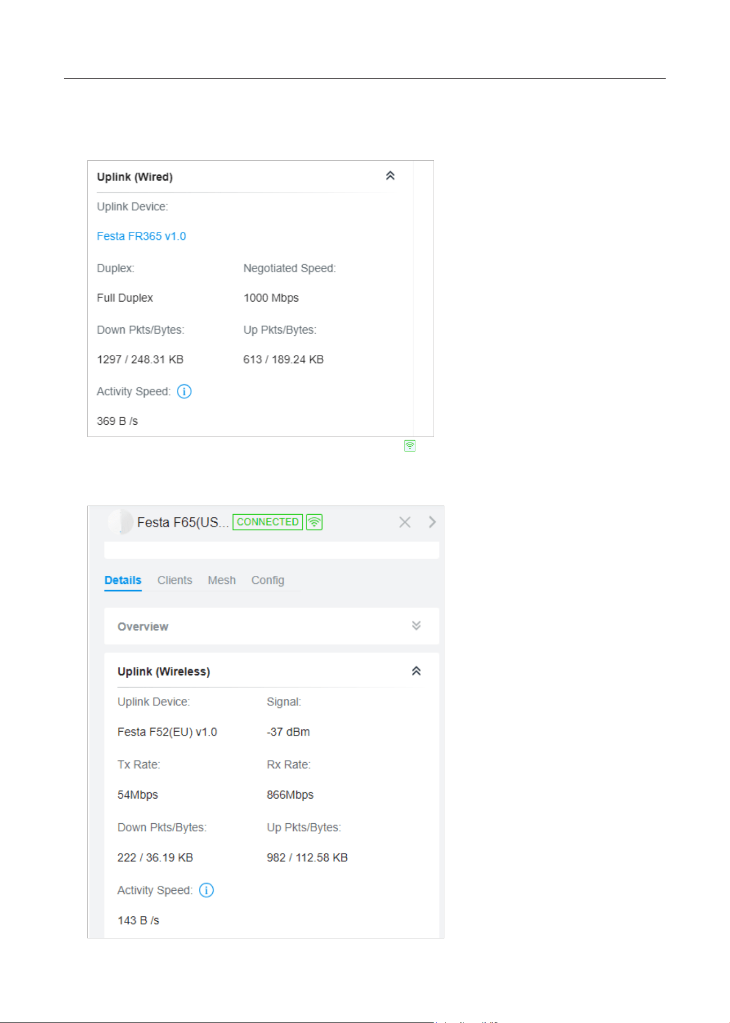Select the 613 / 189.24 KB value
This screenshot has width=730, height=1023.
point(284,359)
